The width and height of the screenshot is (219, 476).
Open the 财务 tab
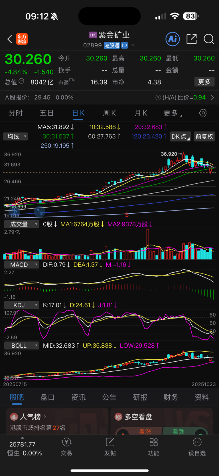pyautogui.click(x=171, y=397)
